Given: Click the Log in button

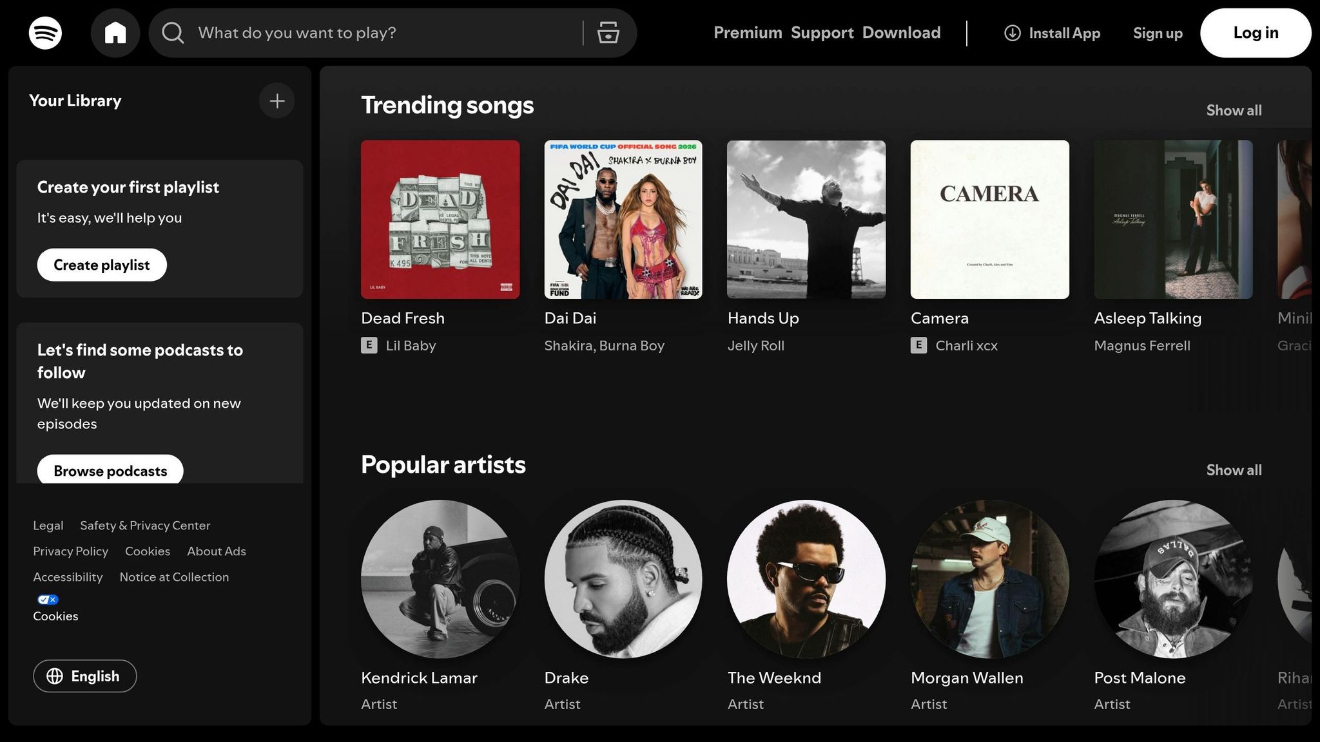Looking at the screenshot, I should pyautogui.click(x=1256, y=33).
